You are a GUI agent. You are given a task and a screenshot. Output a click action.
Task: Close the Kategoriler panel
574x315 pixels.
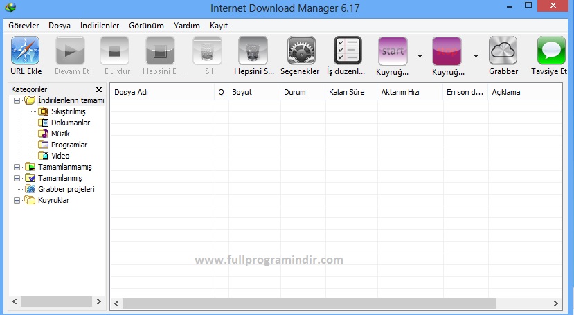[x=99, y=89]
